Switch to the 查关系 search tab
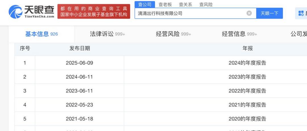The height and width of the screenshot is (131, 307). [x=185, y=5]
